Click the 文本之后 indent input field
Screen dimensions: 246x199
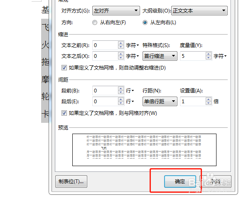point(105,56)
